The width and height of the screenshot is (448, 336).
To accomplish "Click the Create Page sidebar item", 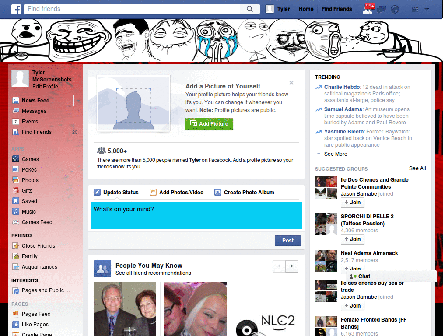I will 37,334.
